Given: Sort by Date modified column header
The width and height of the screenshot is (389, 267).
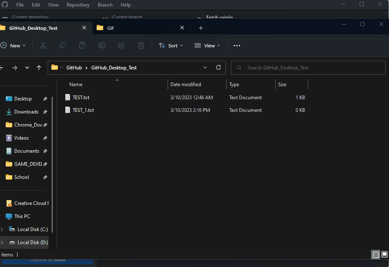Looking at the screenshot, I should tap(197, 85).
